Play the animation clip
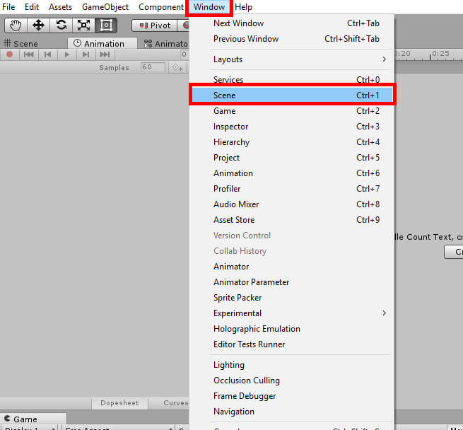Image resolution: width=463 pixels, height=430 pixels. coord(67,54)
